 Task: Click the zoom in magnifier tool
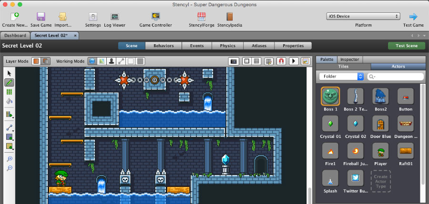[9, 158]
